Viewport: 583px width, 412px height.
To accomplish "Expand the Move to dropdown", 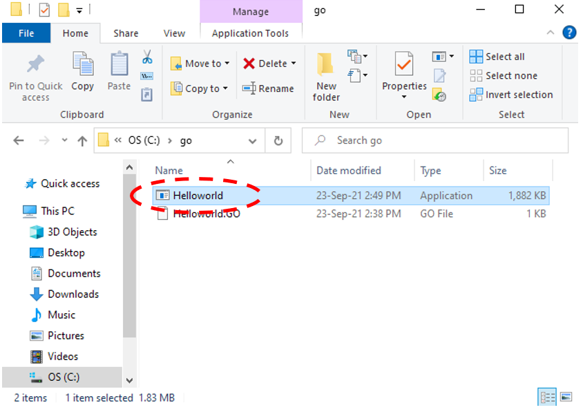I will coord(227,64).
